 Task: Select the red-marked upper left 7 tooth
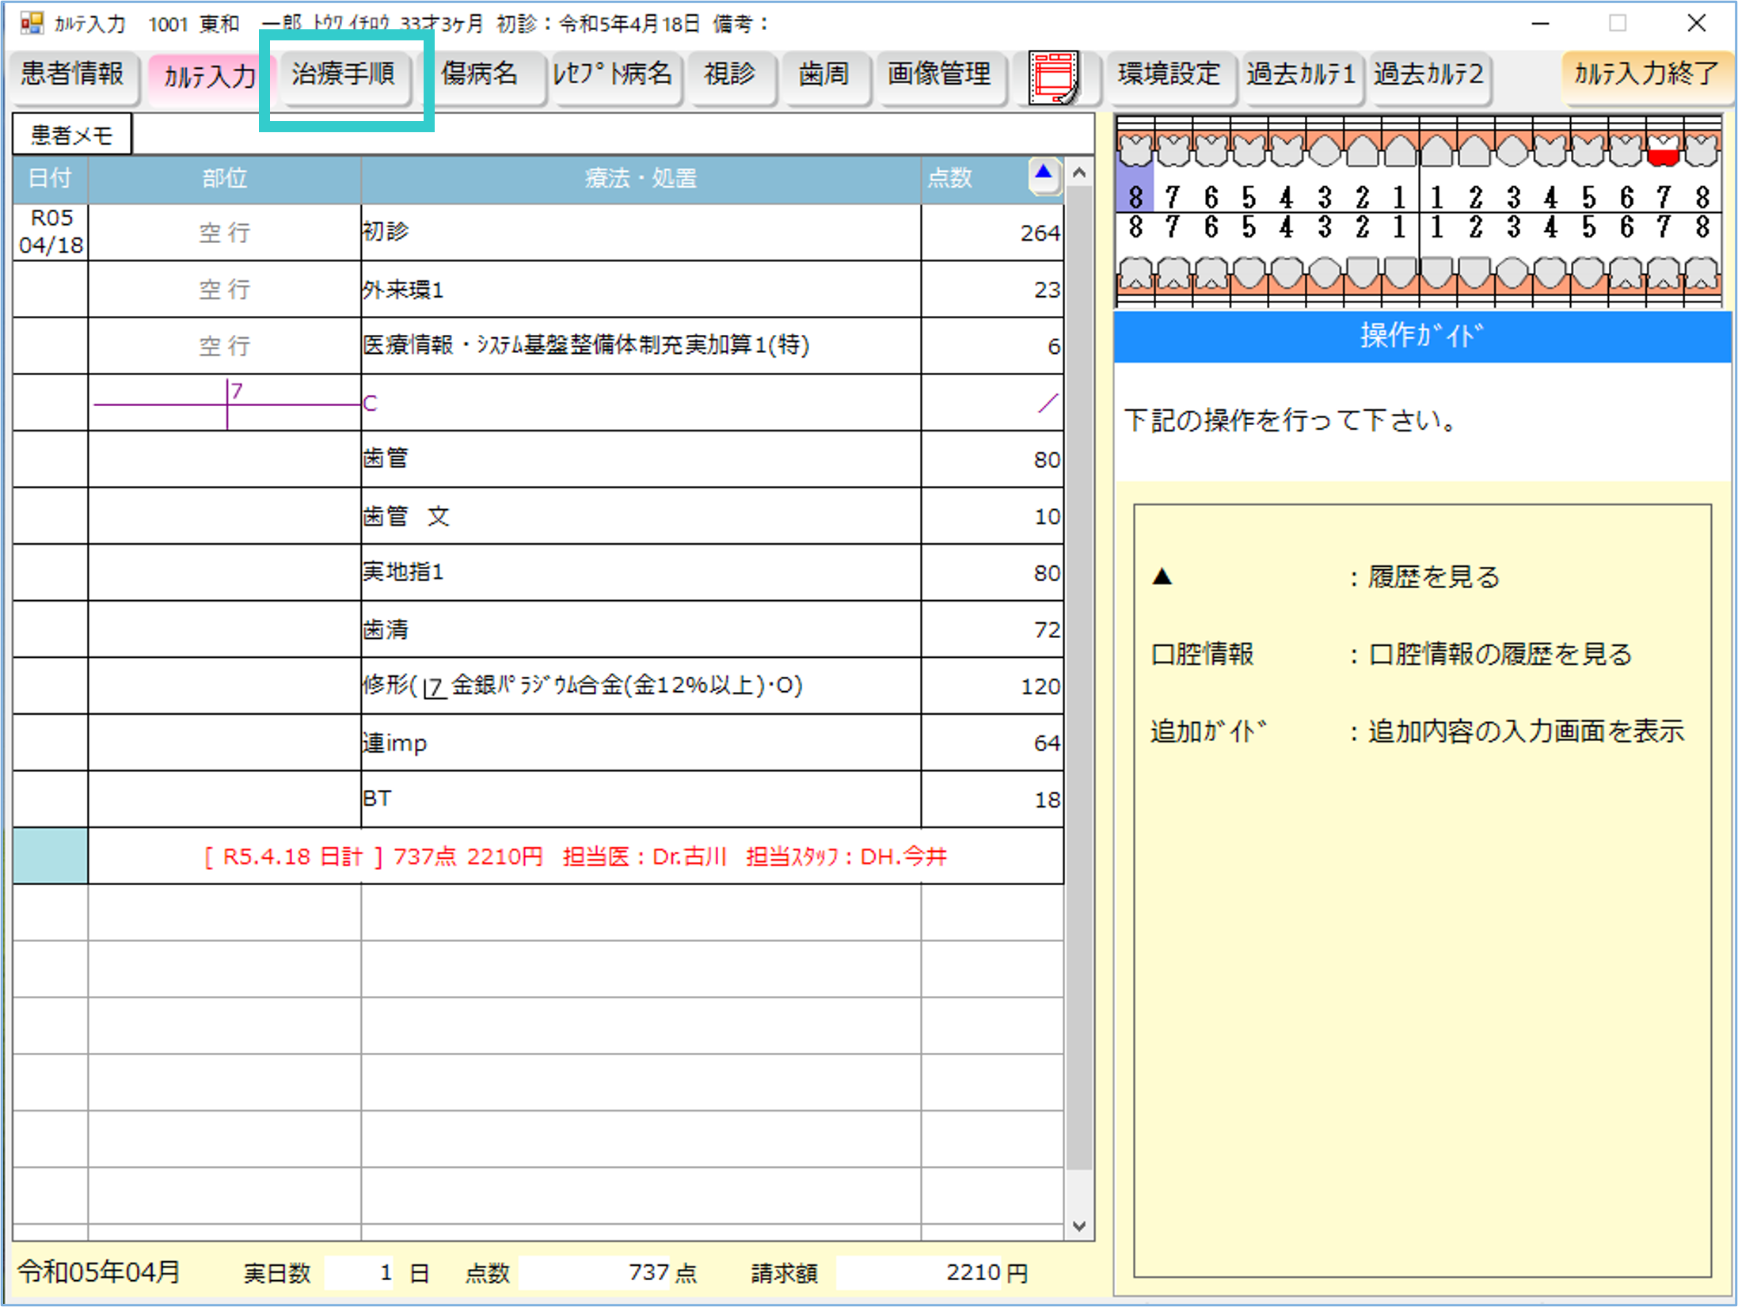pyautogui.click(x=1663, y=150)
